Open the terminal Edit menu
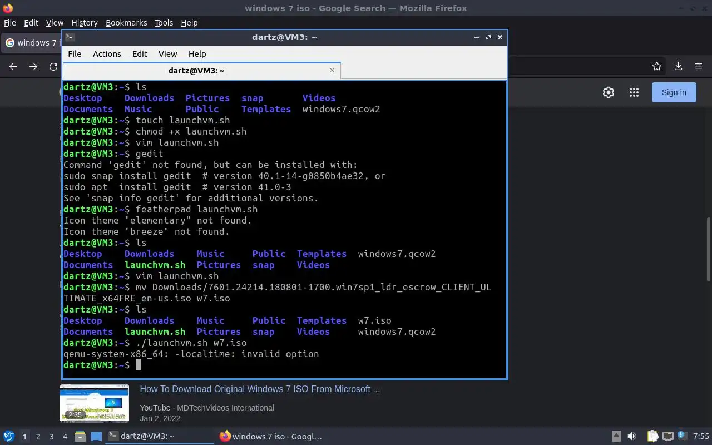Screen dimensions: 712x445 pyautogui.click(x=140, y=54)
